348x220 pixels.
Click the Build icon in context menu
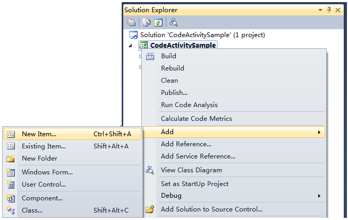click(x=150, y=56)
